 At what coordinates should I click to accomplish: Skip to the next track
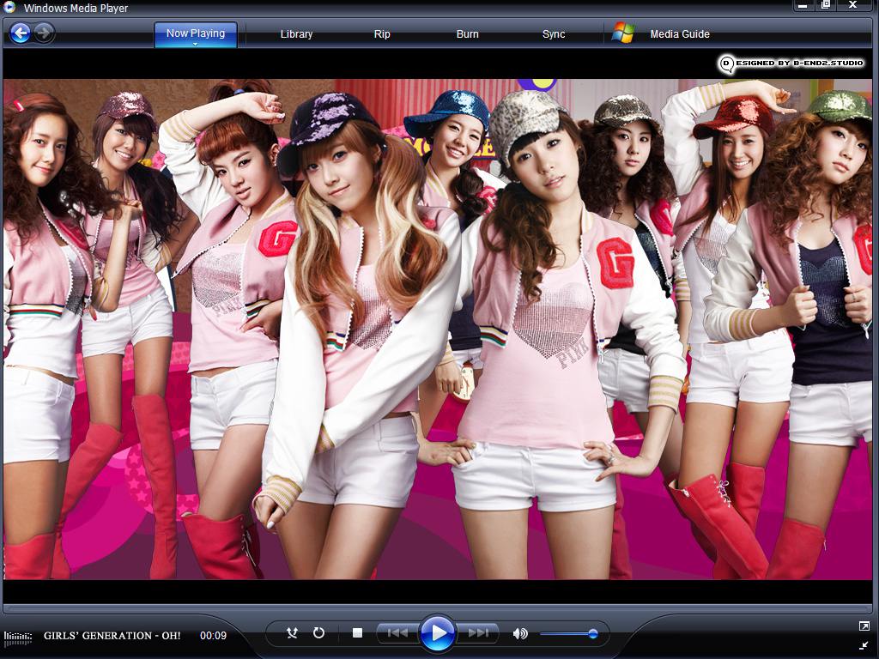478,633
